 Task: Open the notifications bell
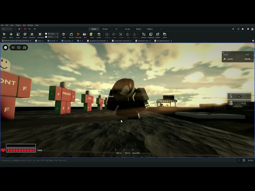(248, 29)
